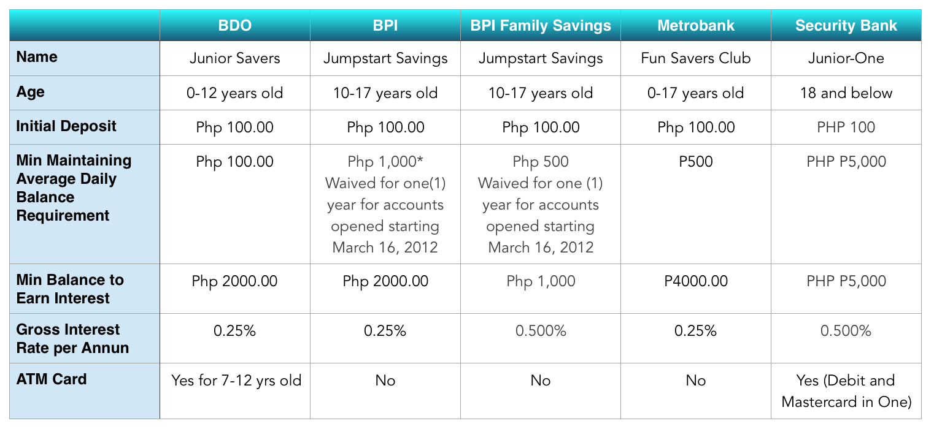Select the Min Maintaining Average Daily Balance label
The height and width of the screenshot is (429, 934).
pyautogui.click(x=74, y=188)
